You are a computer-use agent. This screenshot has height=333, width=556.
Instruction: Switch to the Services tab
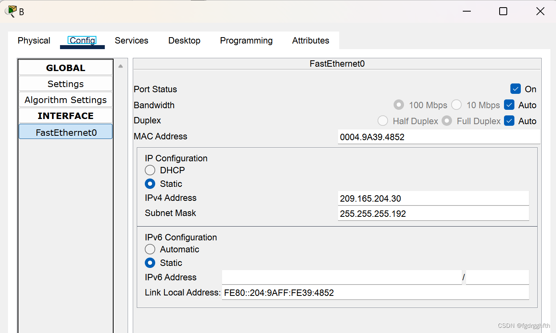(132, 40)
